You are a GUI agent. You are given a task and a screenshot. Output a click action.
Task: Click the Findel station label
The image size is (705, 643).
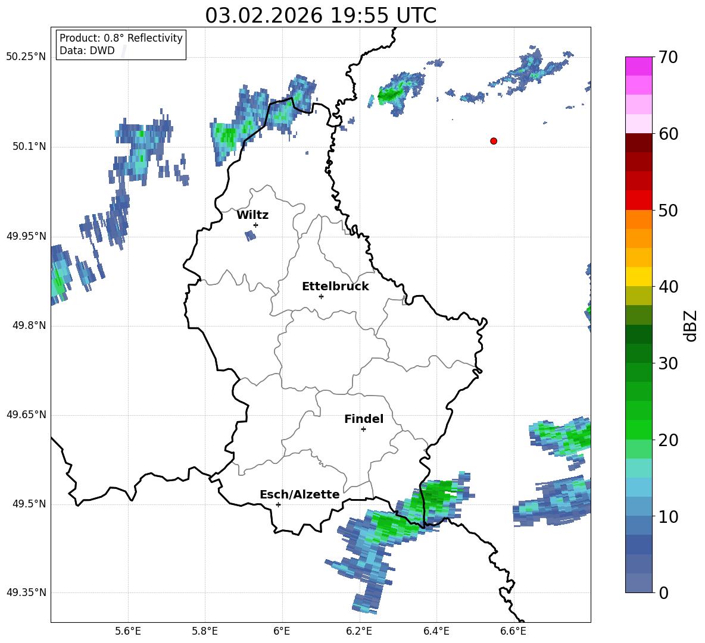pos(364,419)
